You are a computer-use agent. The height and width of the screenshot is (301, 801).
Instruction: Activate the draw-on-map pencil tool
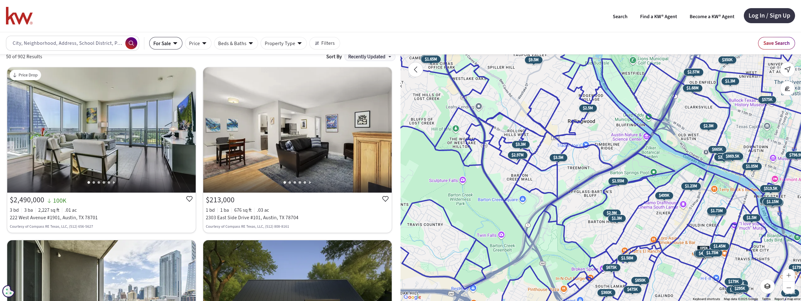point(787,89)
